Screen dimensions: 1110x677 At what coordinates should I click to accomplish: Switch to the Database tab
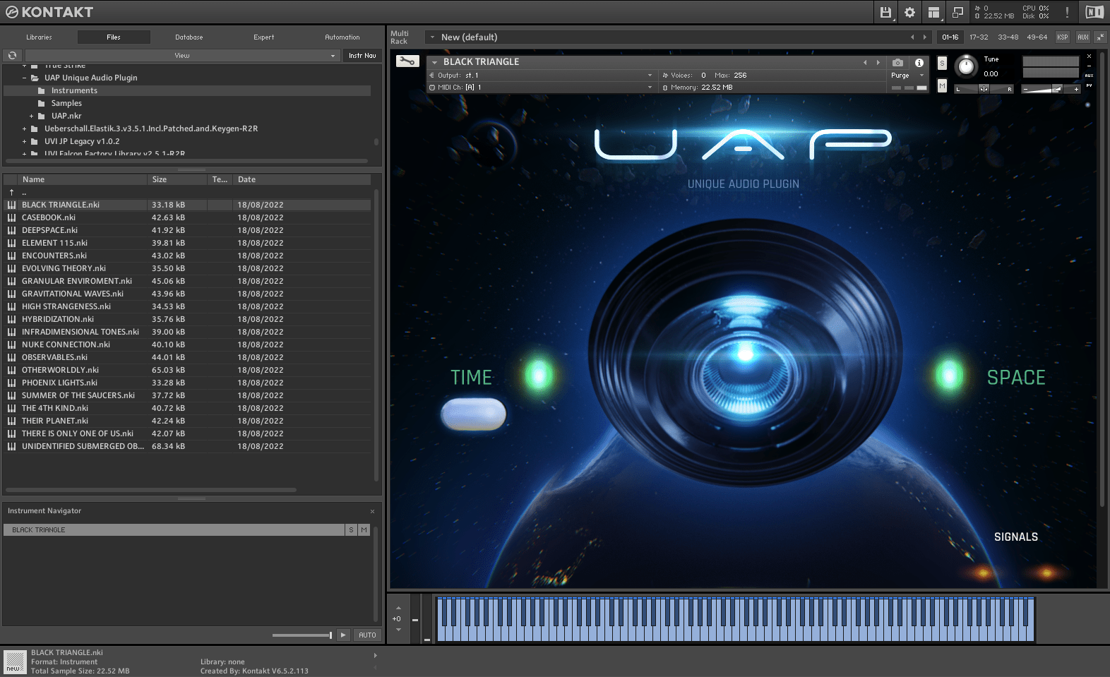click(x=189, y=37)
